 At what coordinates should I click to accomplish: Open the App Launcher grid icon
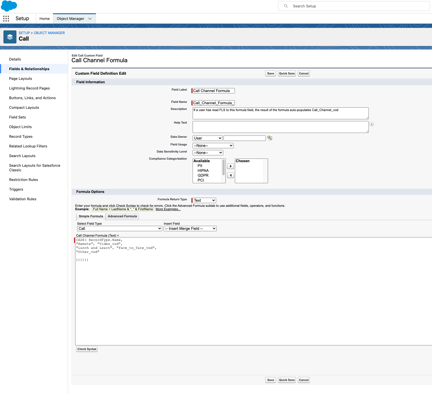[6, 18]
